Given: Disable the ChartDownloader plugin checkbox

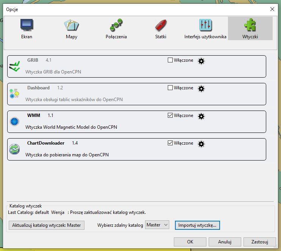Looking at the screenshot, I should click(170, 143).
